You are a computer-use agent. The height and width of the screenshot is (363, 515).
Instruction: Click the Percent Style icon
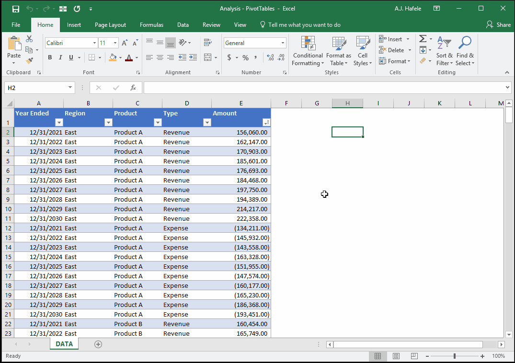[x=245, y=57]
